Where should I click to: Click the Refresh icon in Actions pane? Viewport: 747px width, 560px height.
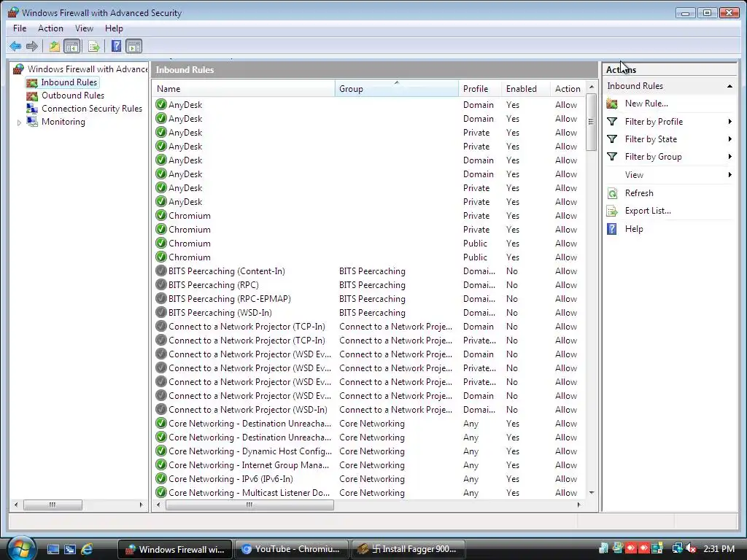point(612,193)
